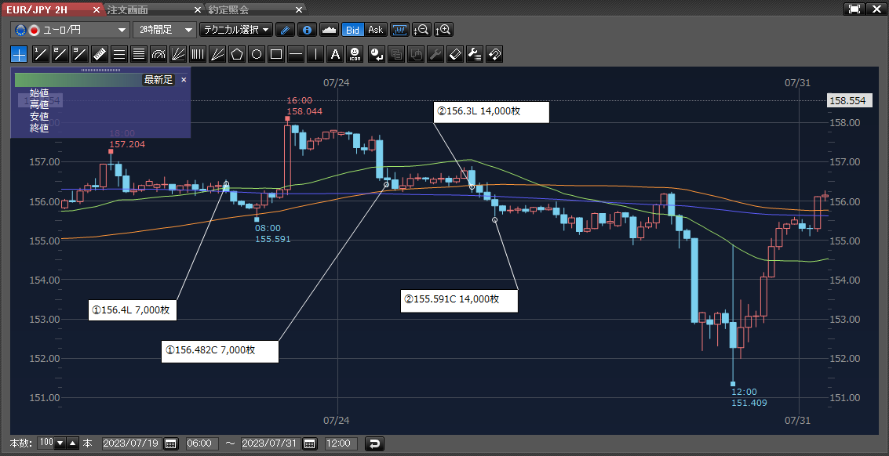Click the end date 2023/07/31 field
The height and width of the screenshot is (456, 889).
point(271,443)
